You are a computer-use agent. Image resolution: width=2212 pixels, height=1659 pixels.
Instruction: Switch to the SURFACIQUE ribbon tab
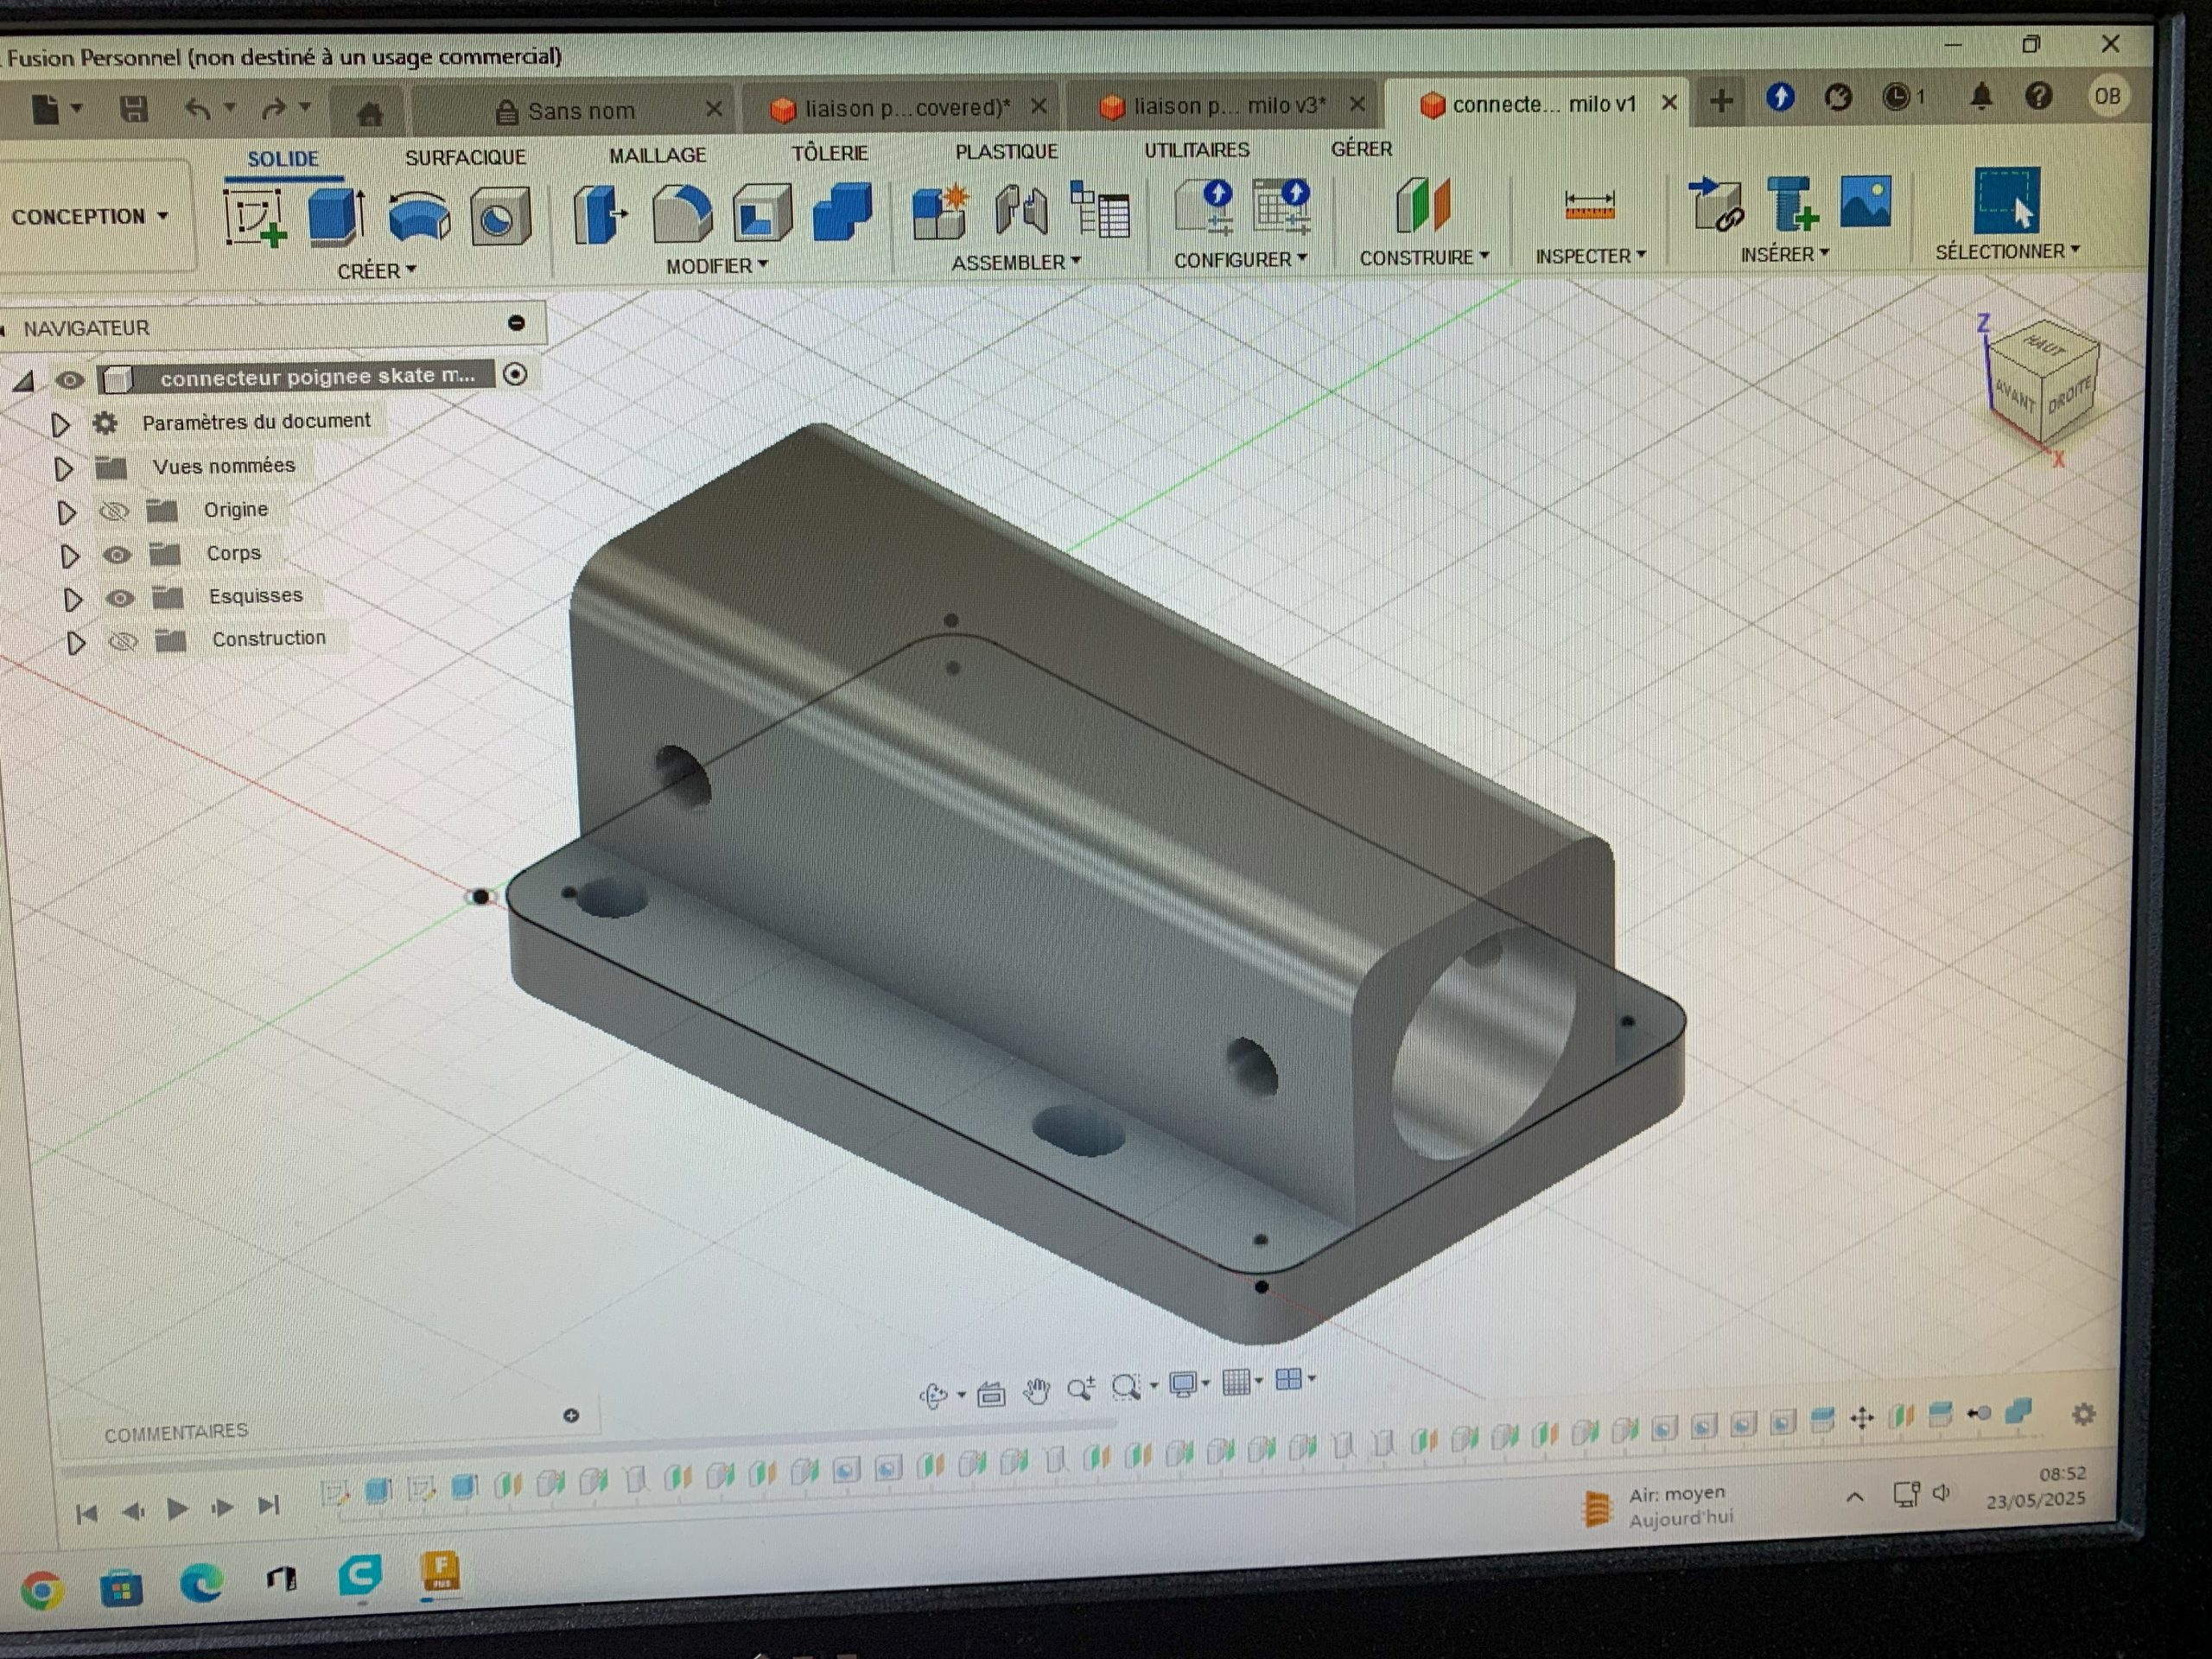click(x=465, y=157)
